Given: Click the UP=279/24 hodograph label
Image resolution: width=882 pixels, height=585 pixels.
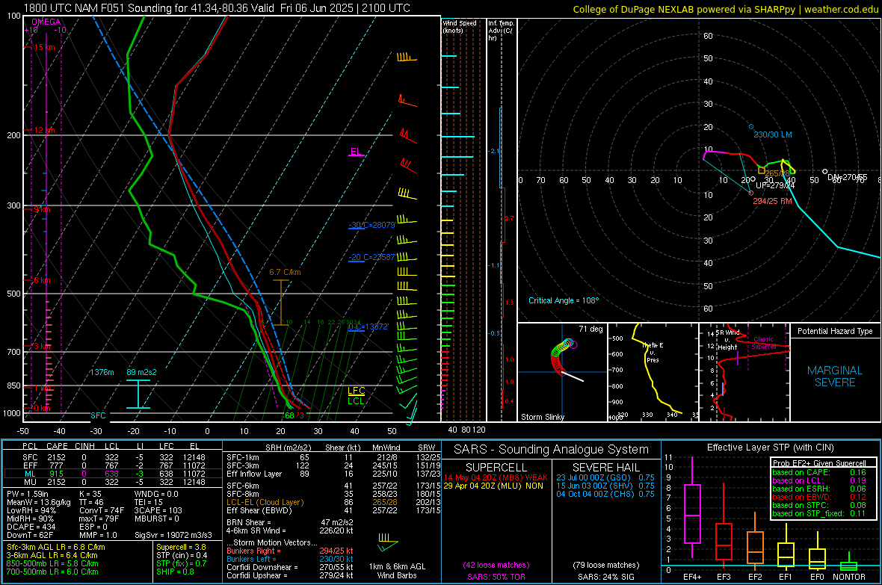Looking at the screenshot, I should pos(775,185).
